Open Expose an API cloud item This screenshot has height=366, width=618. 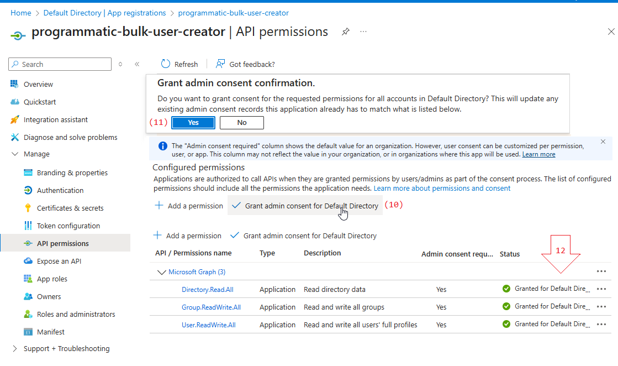(59, 261)
